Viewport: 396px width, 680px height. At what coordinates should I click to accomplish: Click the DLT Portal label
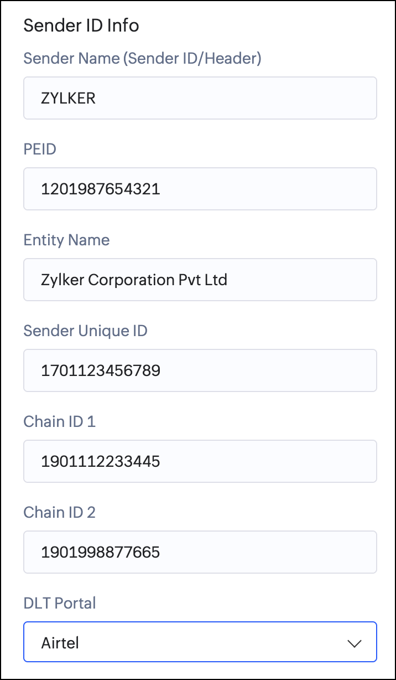[60, 603]
